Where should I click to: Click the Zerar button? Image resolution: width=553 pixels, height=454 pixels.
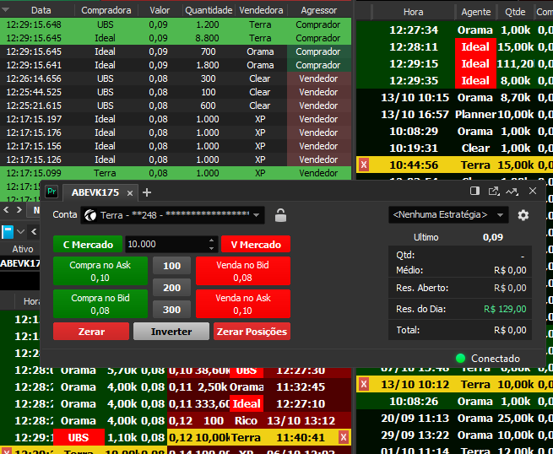(x=91, y=332)
